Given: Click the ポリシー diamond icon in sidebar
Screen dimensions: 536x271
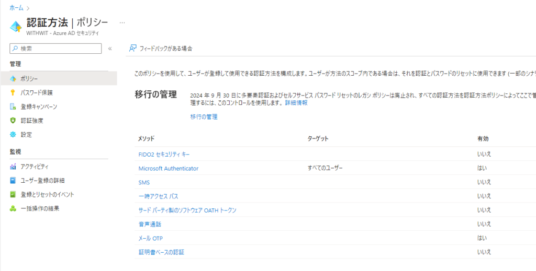Looking at the screenshot, I should [13, 79].
